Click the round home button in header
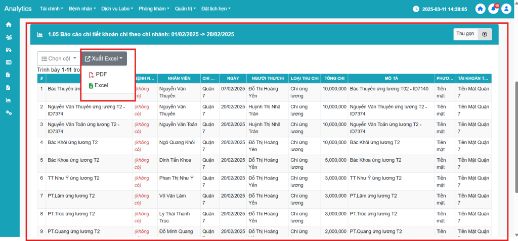This screenshot has height=241, width=518. [480, 9]
